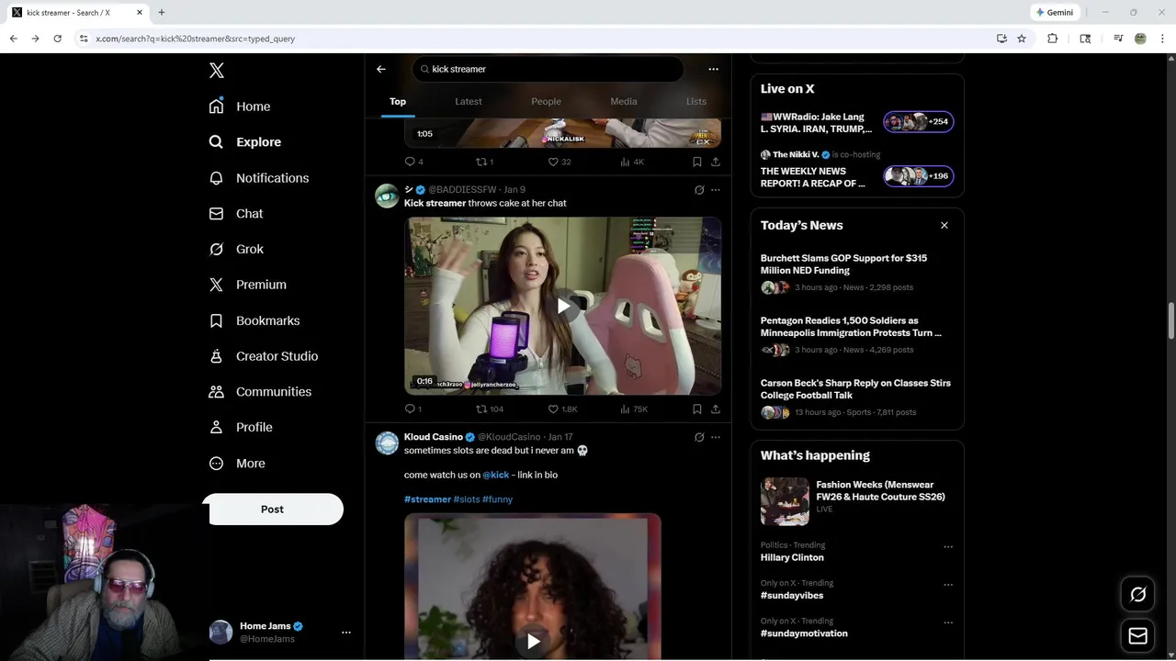
Task: Bookmark the post with 4K views
Action: pyautogui.click(x=697, y=162)
